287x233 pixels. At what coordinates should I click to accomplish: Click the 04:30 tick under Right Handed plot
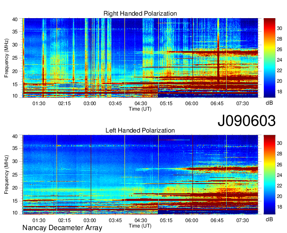(x=141, y=103)
